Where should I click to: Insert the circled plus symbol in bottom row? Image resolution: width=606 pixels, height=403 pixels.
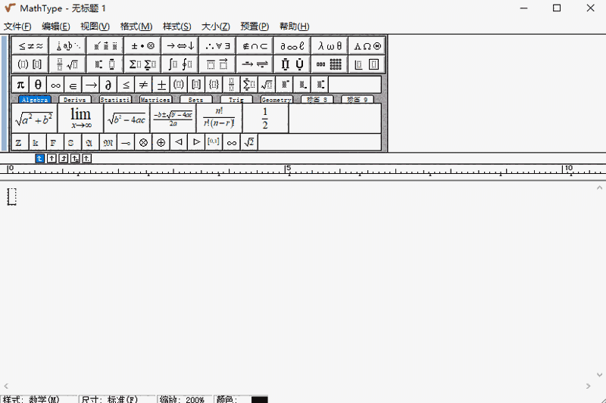pos(161,143)
